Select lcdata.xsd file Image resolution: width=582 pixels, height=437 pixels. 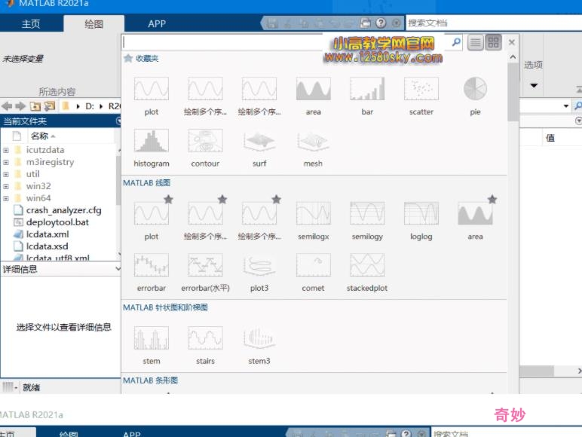pos(47,246)
